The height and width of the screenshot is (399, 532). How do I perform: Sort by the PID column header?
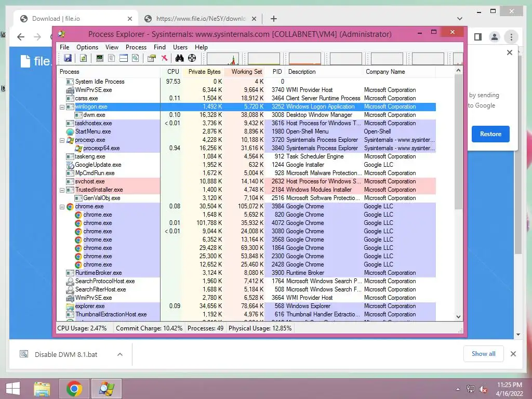276,72
